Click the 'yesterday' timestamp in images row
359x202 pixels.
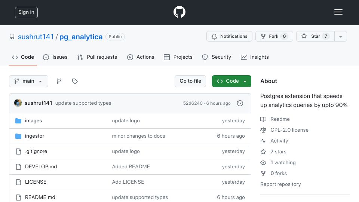pyautogui.click(x=233, y=121)
